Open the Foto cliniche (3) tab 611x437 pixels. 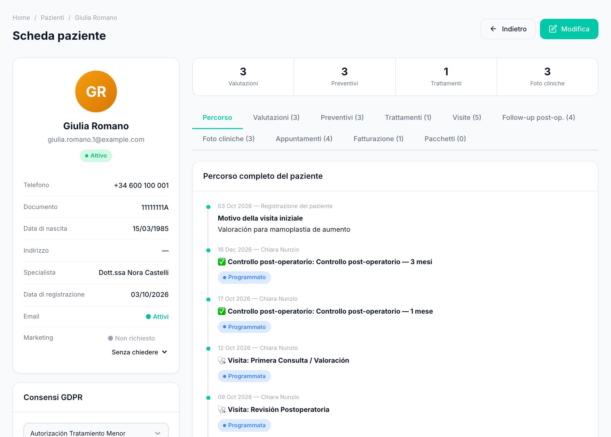(228, 139)
